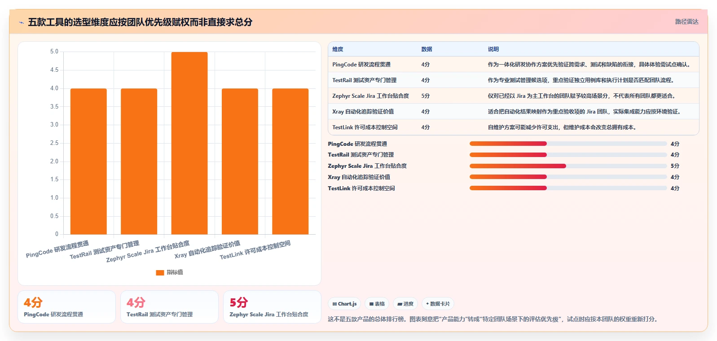This screenshot has height=341, width=717.
Task: Click the footnote starting 这不是五款产品的总体排行榜
Action: point(493,319)
